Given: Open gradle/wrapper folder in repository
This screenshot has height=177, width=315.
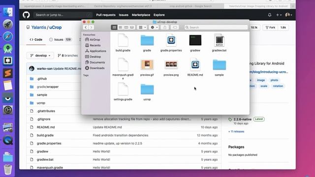Looking at the screenshot, I should click(x=48, y=87).
